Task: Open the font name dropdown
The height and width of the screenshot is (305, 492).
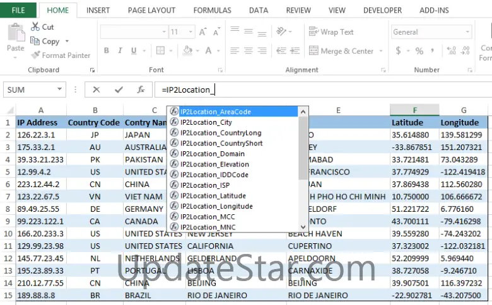Action: 164,32
